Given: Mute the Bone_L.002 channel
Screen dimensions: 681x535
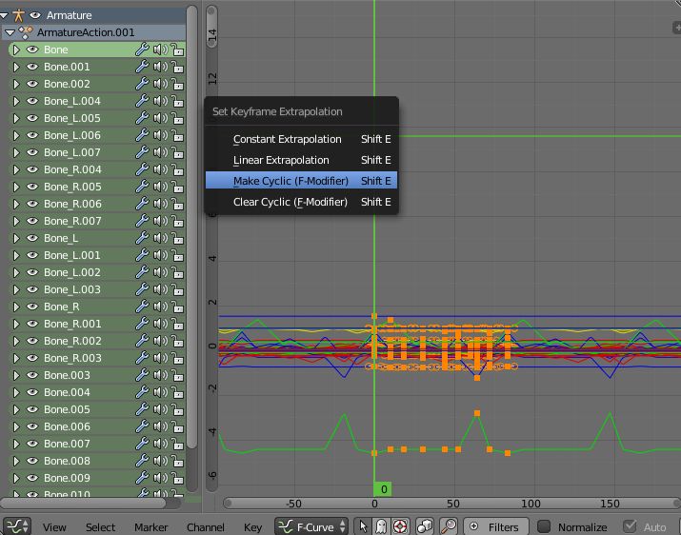Looking at the screenshot, I should tap(160, 272).
